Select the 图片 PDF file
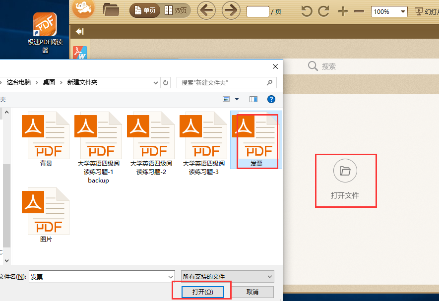 46,215
